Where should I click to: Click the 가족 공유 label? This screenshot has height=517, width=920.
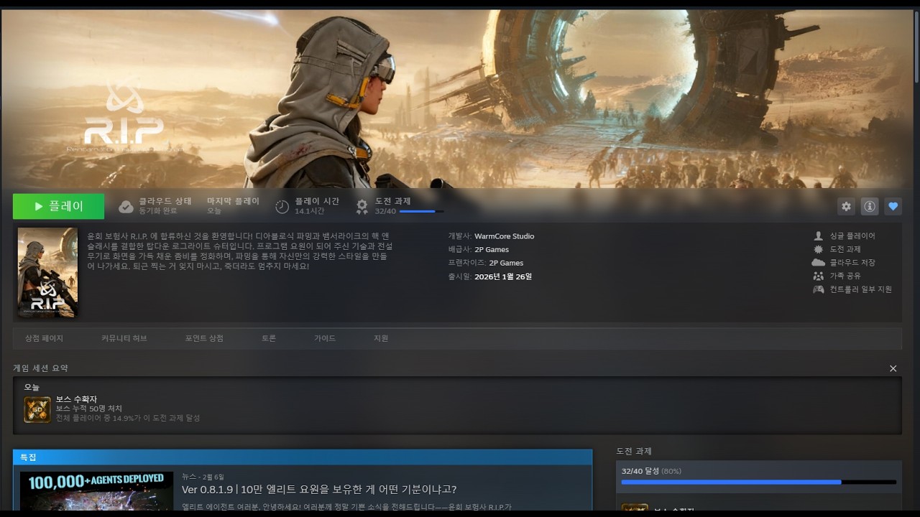[845, 276]
